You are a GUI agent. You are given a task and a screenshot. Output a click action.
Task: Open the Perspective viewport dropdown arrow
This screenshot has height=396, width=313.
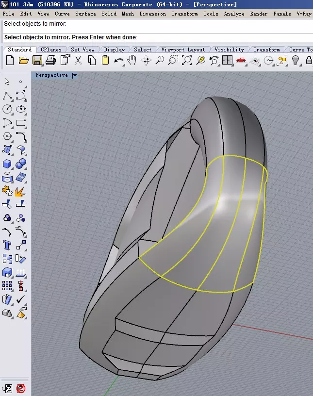(75, 75)
